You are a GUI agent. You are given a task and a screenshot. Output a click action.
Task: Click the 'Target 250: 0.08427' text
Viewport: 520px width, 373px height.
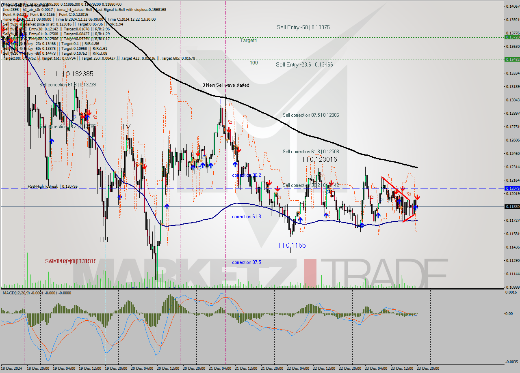(98, 58)
